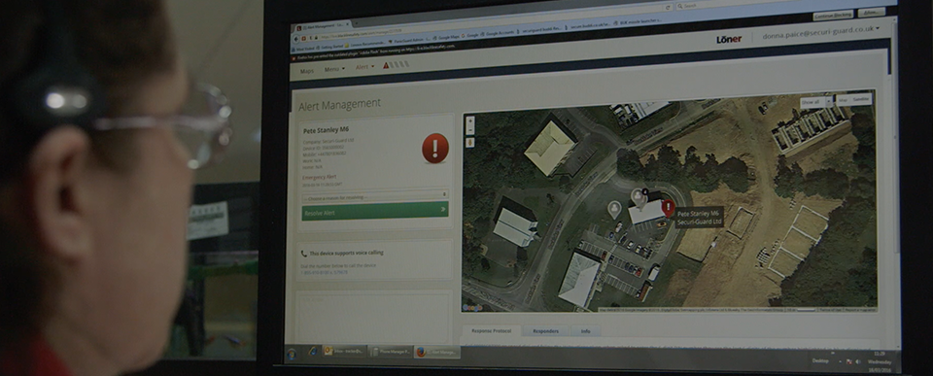Launch Internet Explorer from the taskbar
This screenshot has height=376, width=933.
(x=313, y=352)
